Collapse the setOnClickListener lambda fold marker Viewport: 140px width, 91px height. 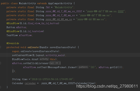(x=0, y=63)
